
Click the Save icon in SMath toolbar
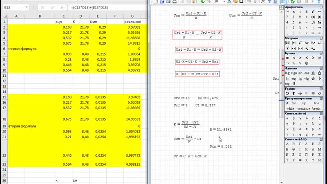[x=169, y=2]
